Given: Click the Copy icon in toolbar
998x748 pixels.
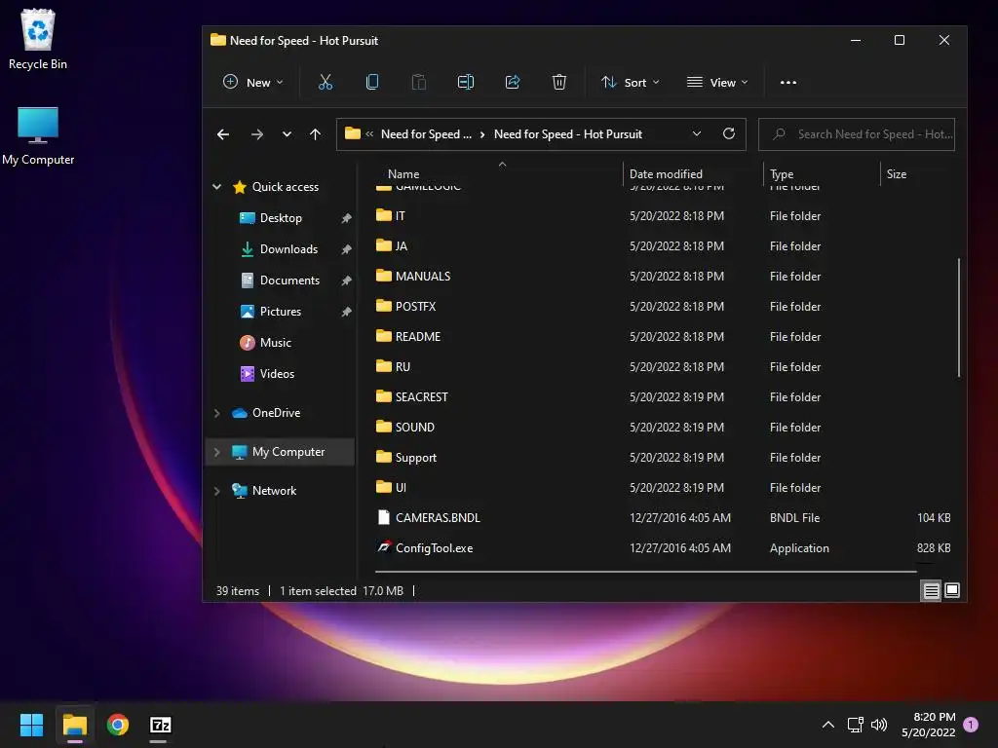Looking at the screenshot, I should click(372, 82).
